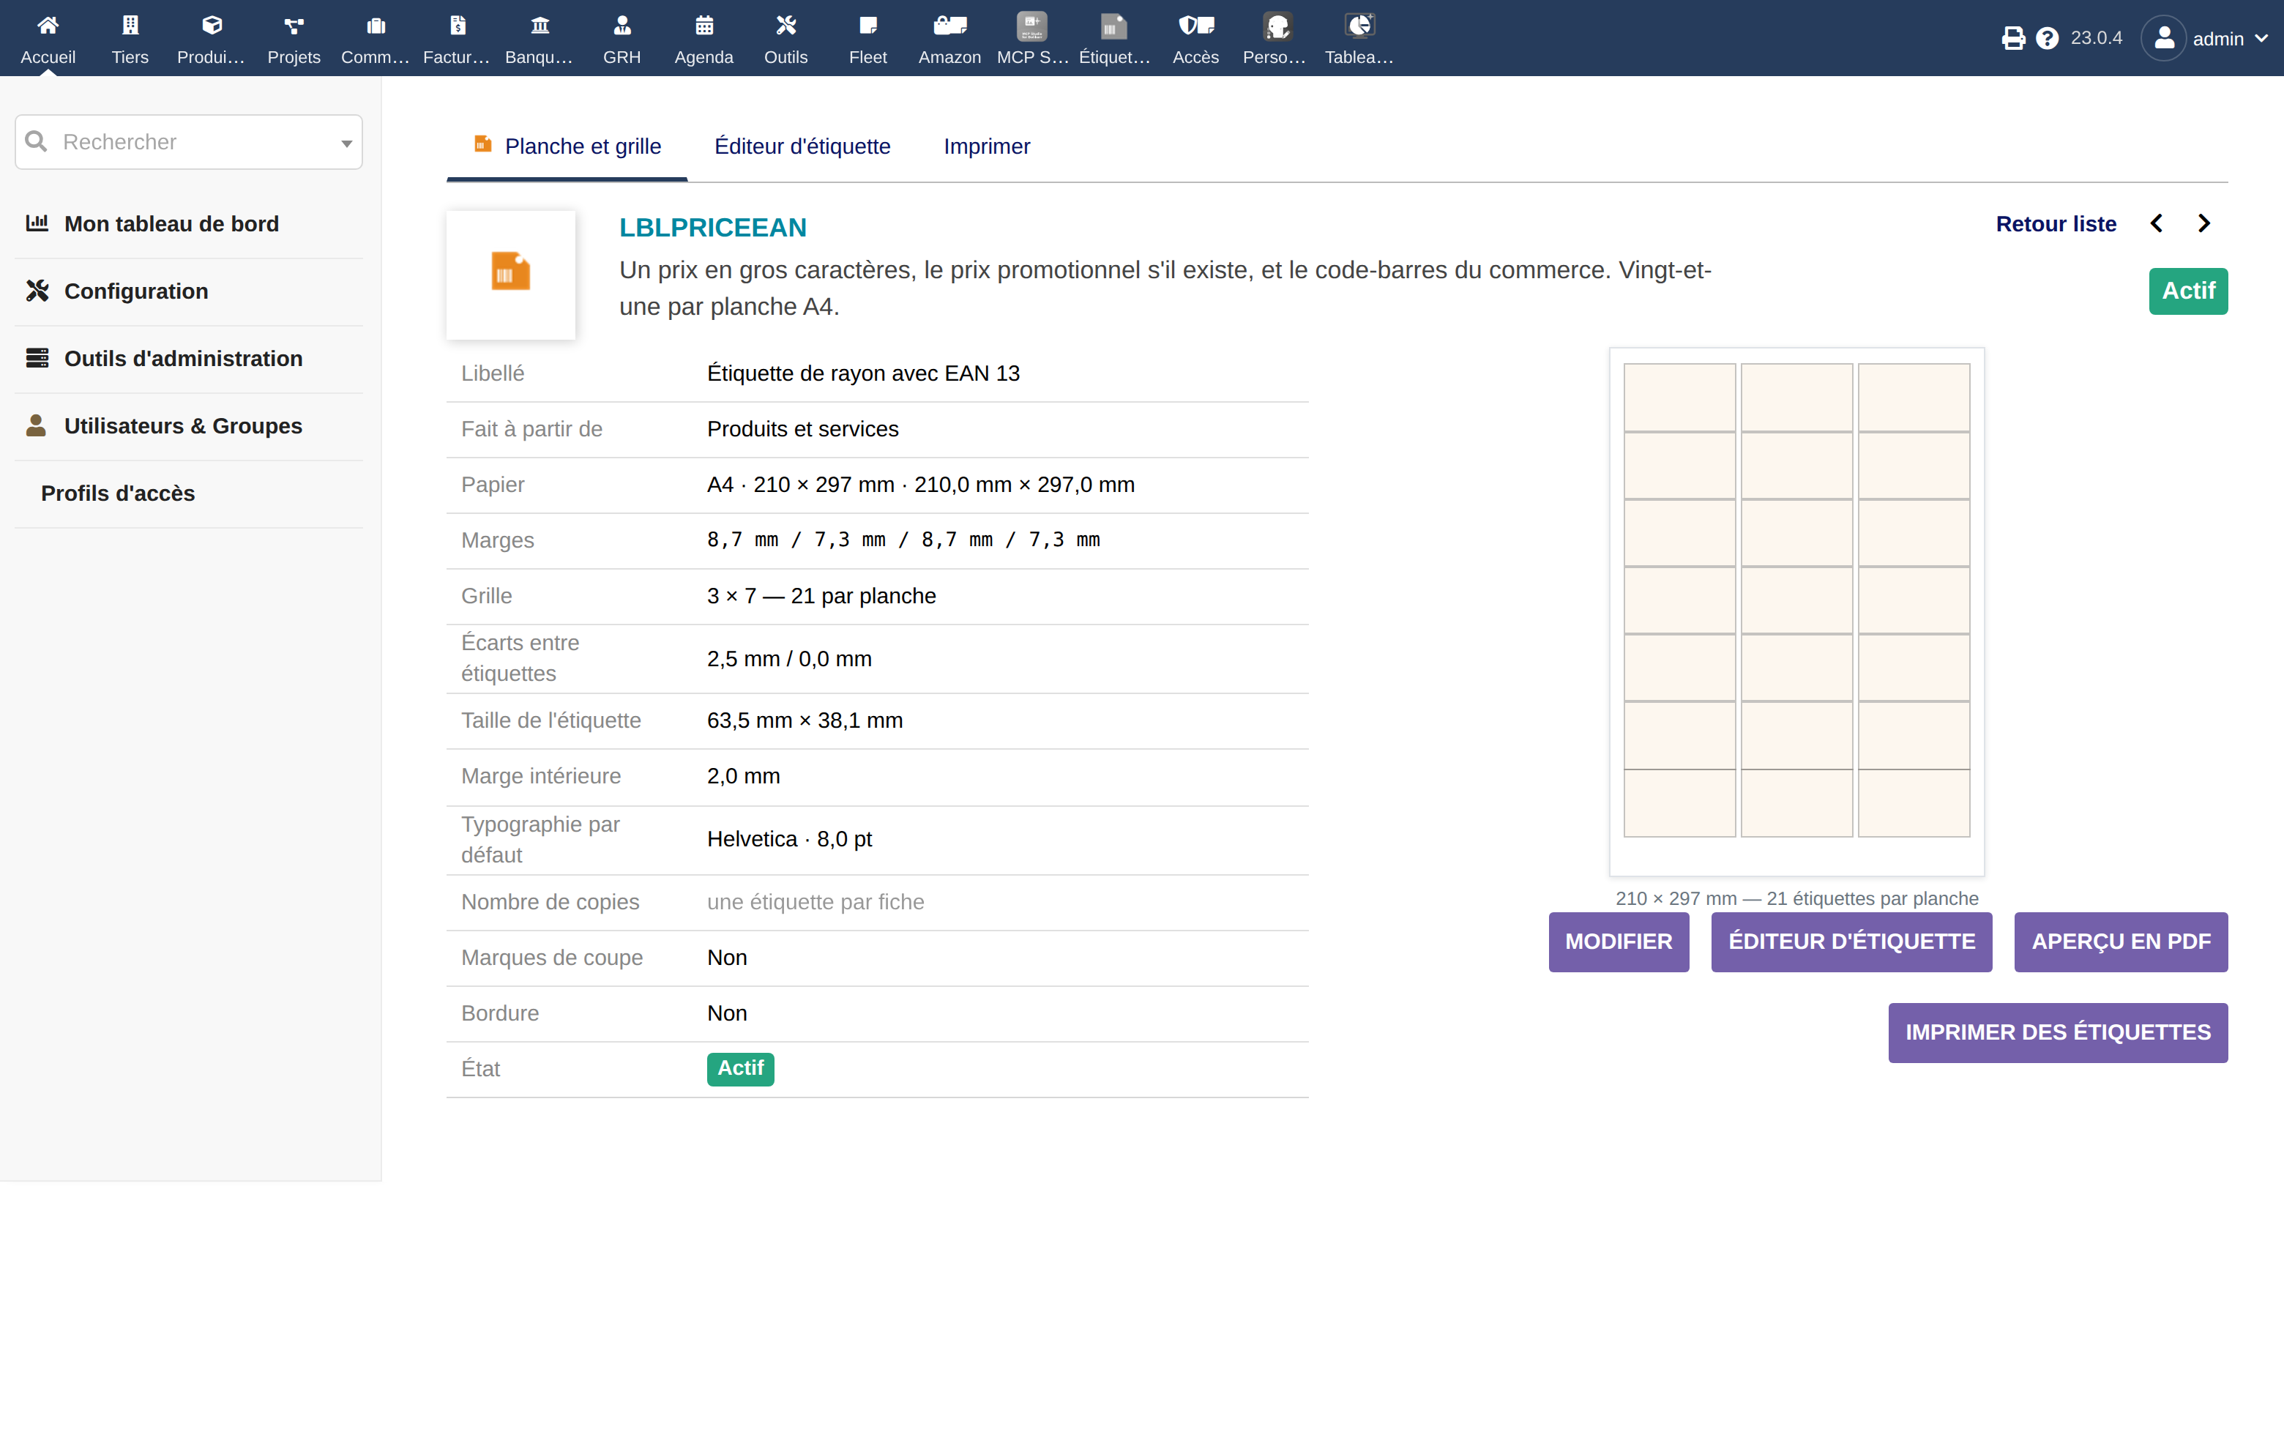
Task: Open the Agenda calendar icon
Action: [703, 26]
